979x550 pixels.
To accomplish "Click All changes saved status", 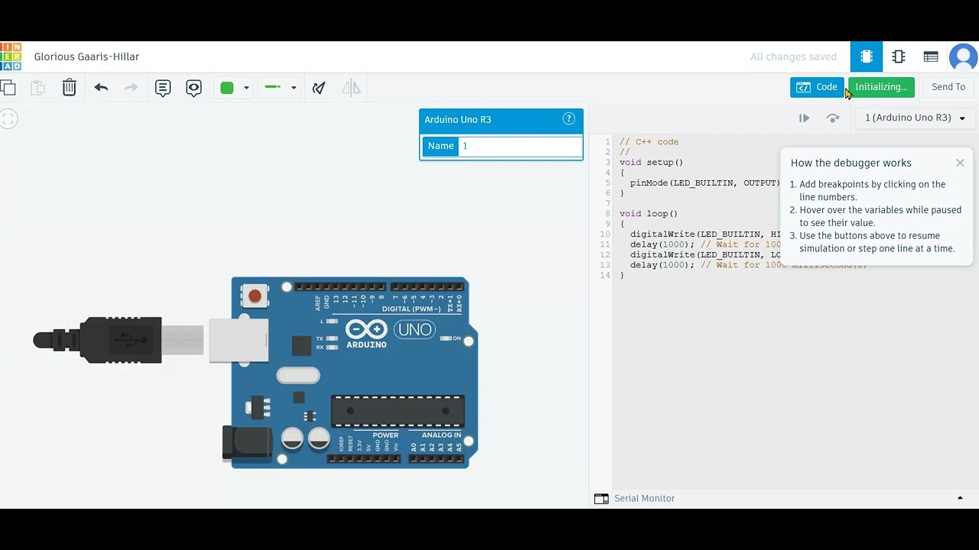I will pos(793,57).
